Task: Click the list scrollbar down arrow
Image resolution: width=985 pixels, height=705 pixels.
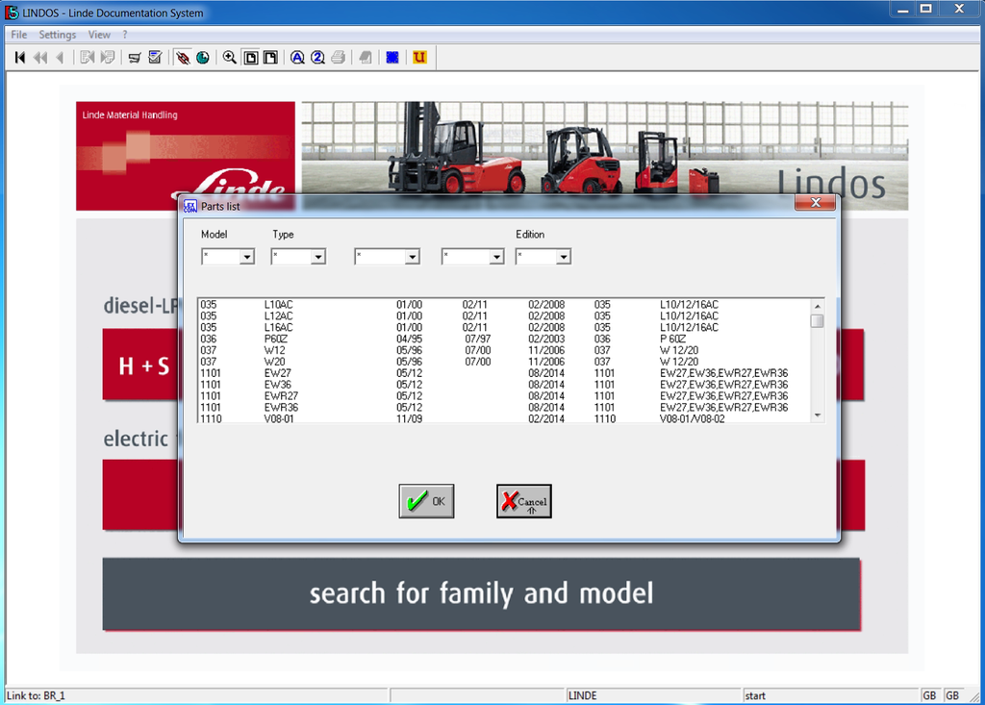Action: pos(818,415)
